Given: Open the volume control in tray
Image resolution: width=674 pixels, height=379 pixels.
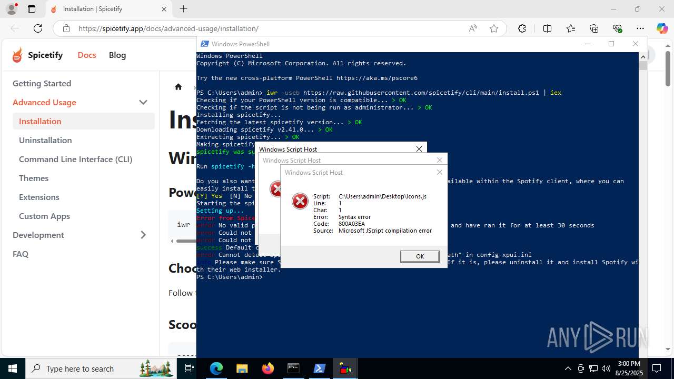Looking at the screenshot, I should click(606, 368).
